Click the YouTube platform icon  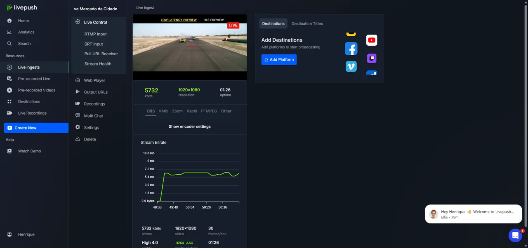372,40
